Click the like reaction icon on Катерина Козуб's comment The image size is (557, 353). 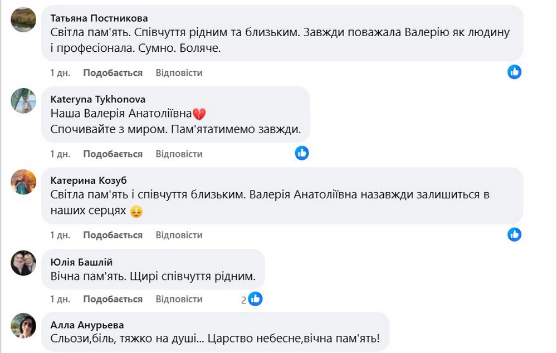pos(514,234)
